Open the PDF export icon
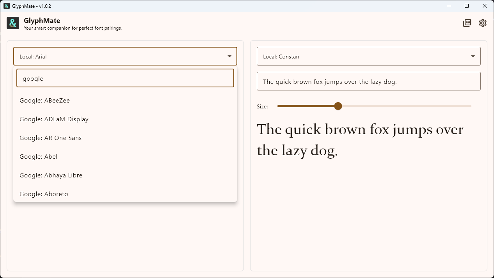494x278 pixels. pyautogui.click(x=467, y=23)
